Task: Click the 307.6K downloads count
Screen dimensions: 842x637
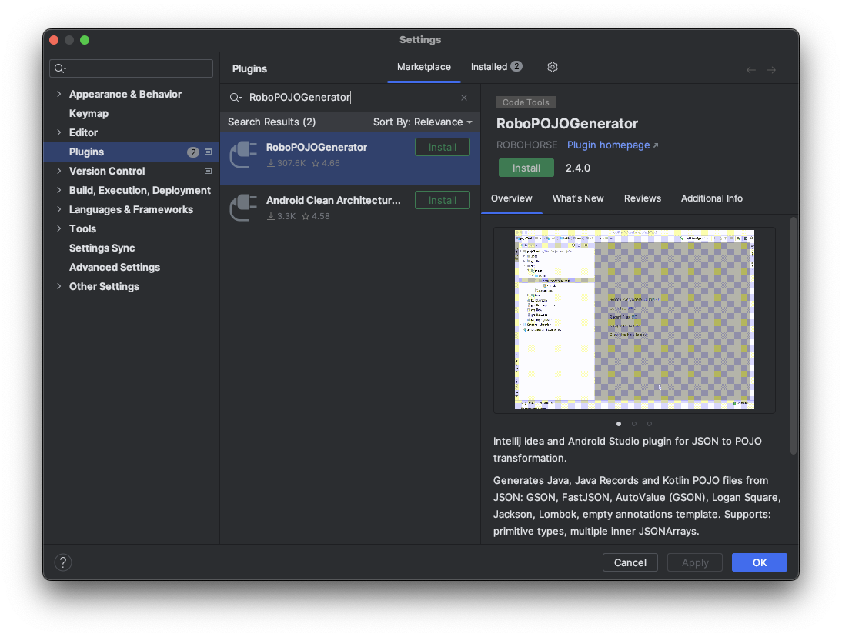Action: (286, 164)
